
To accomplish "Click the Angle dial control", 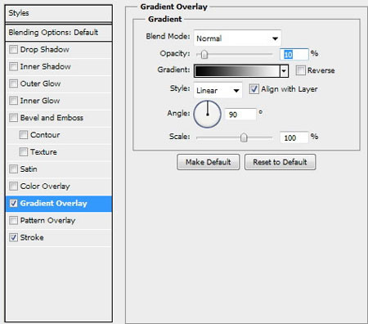I will pos(207,115).
